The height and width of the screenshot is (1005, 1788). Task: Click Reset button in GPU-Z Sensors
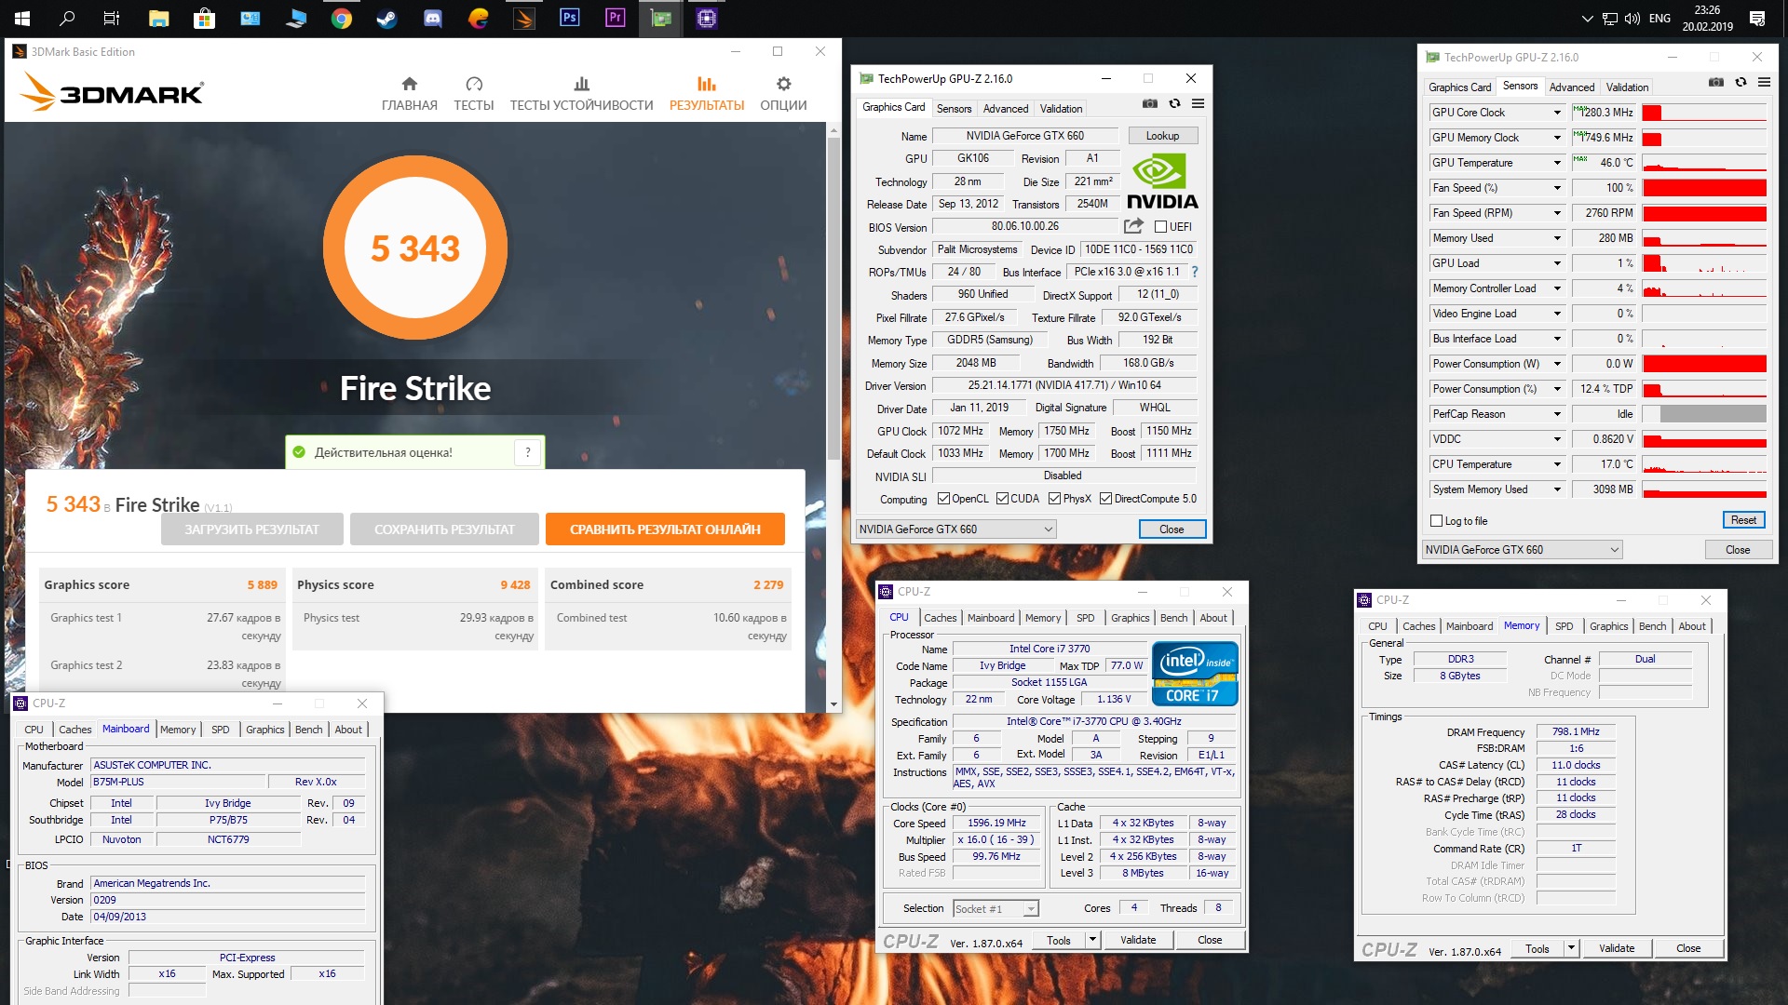pyautogui.click(x=1743, y=520)
